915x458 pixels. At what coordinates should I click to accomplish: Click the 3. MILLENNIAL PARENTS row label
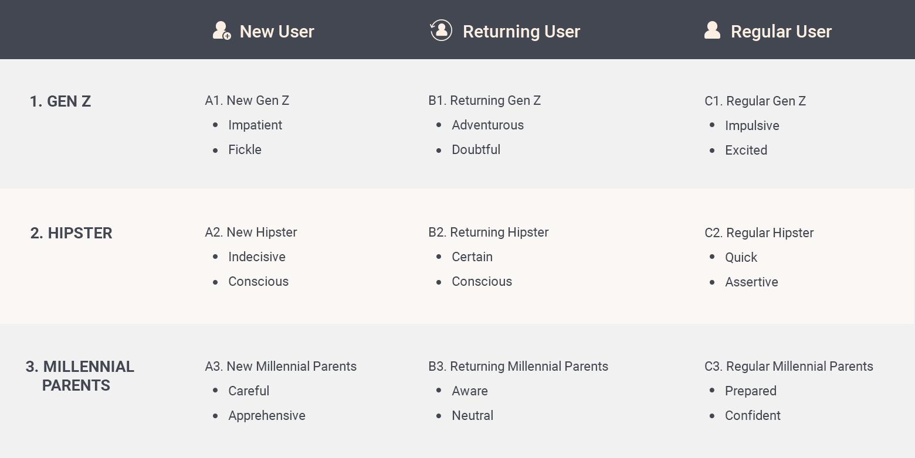[80, 376]
